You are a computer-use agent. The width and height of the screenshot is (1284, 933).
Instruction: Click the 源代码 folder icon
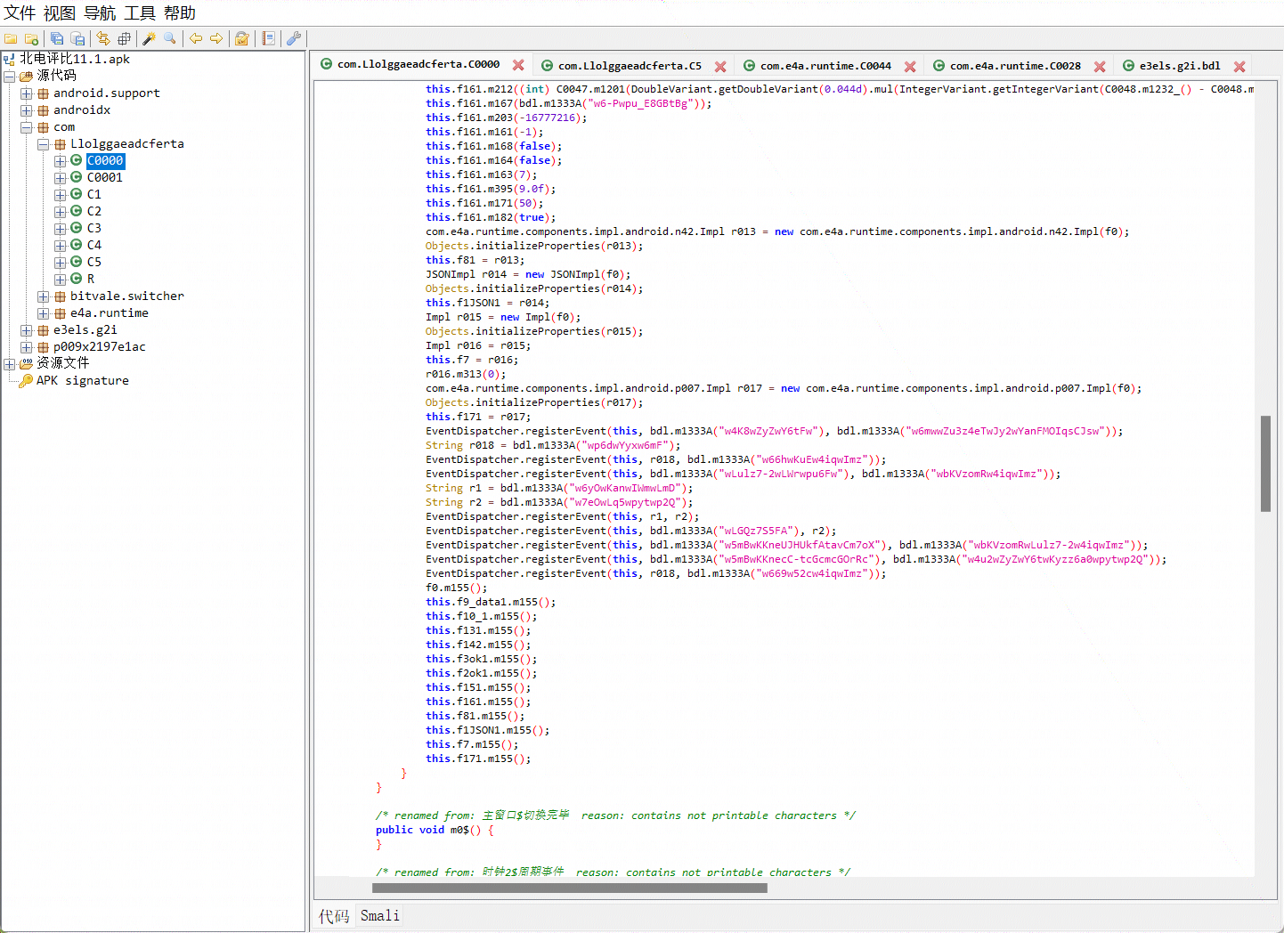(26, 76)
